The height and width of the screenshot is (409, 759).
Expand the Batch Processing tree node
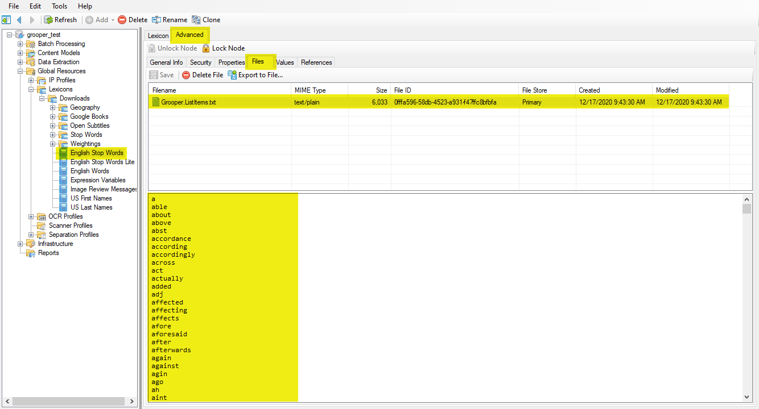click(20, 44)
